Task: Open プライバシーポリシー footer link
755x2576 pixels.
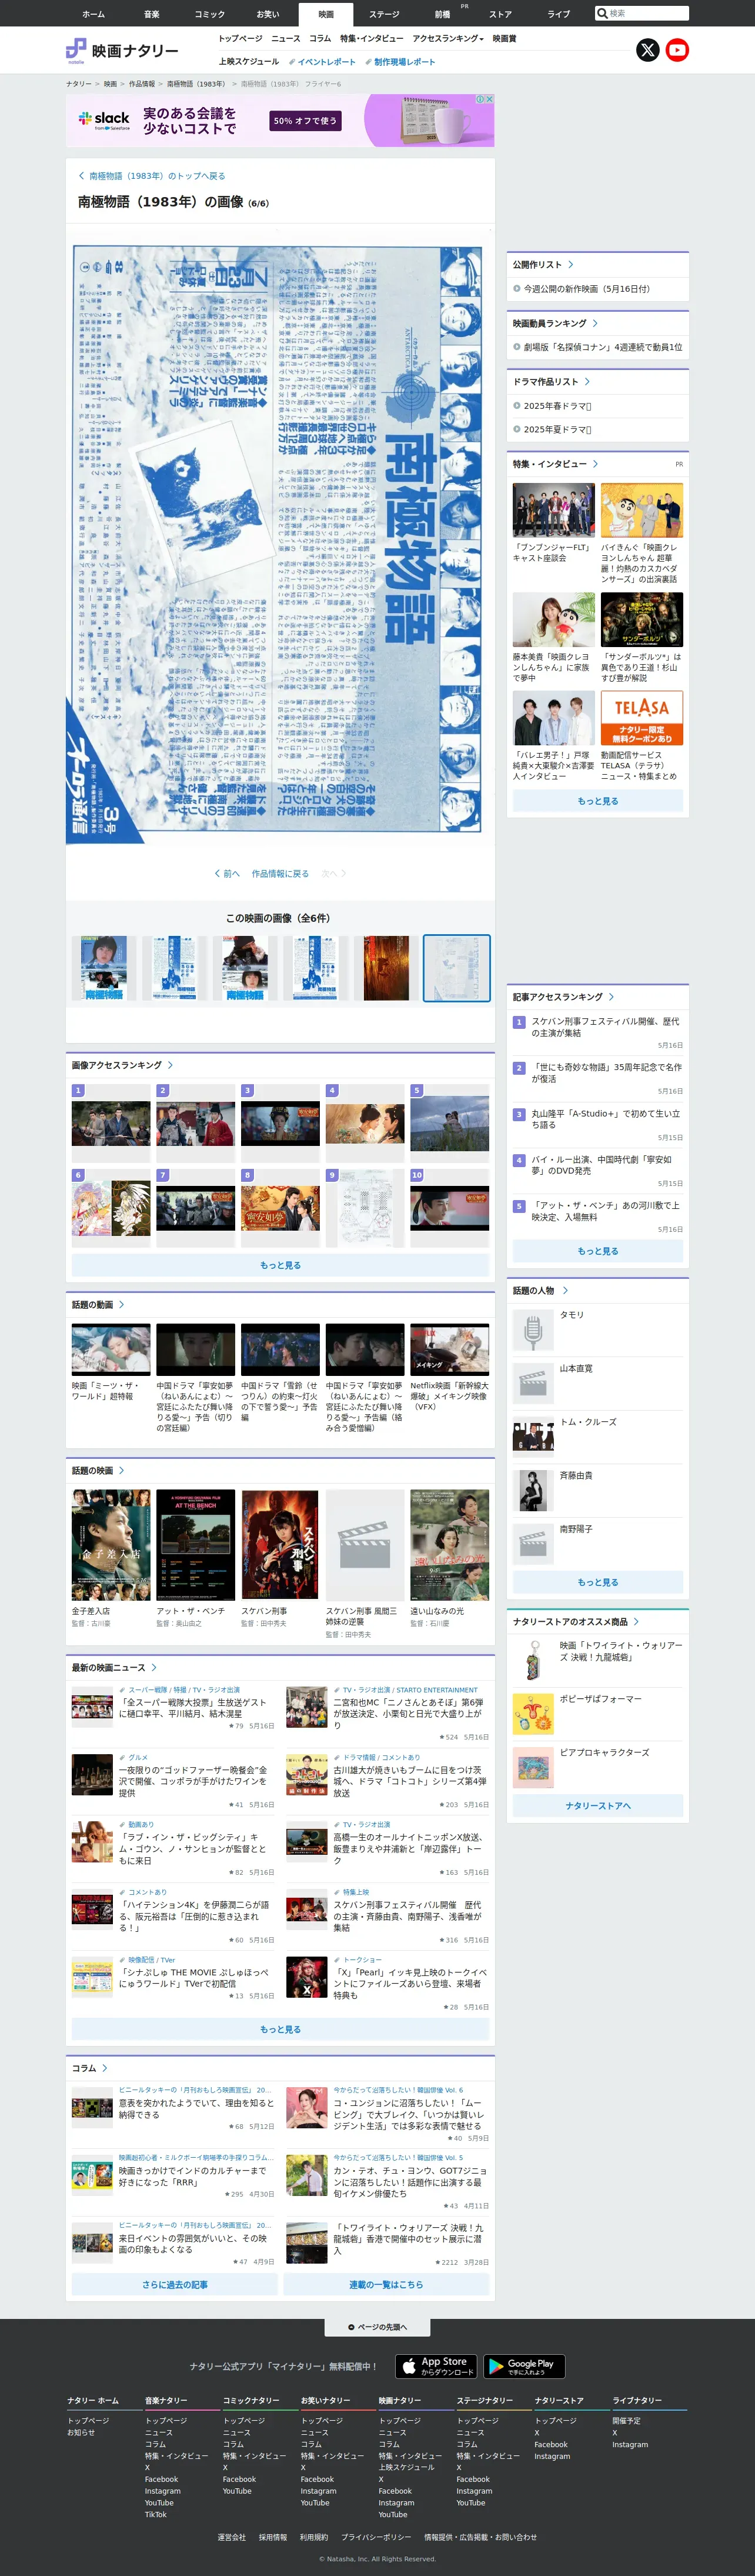Action: coord(376,2537)
